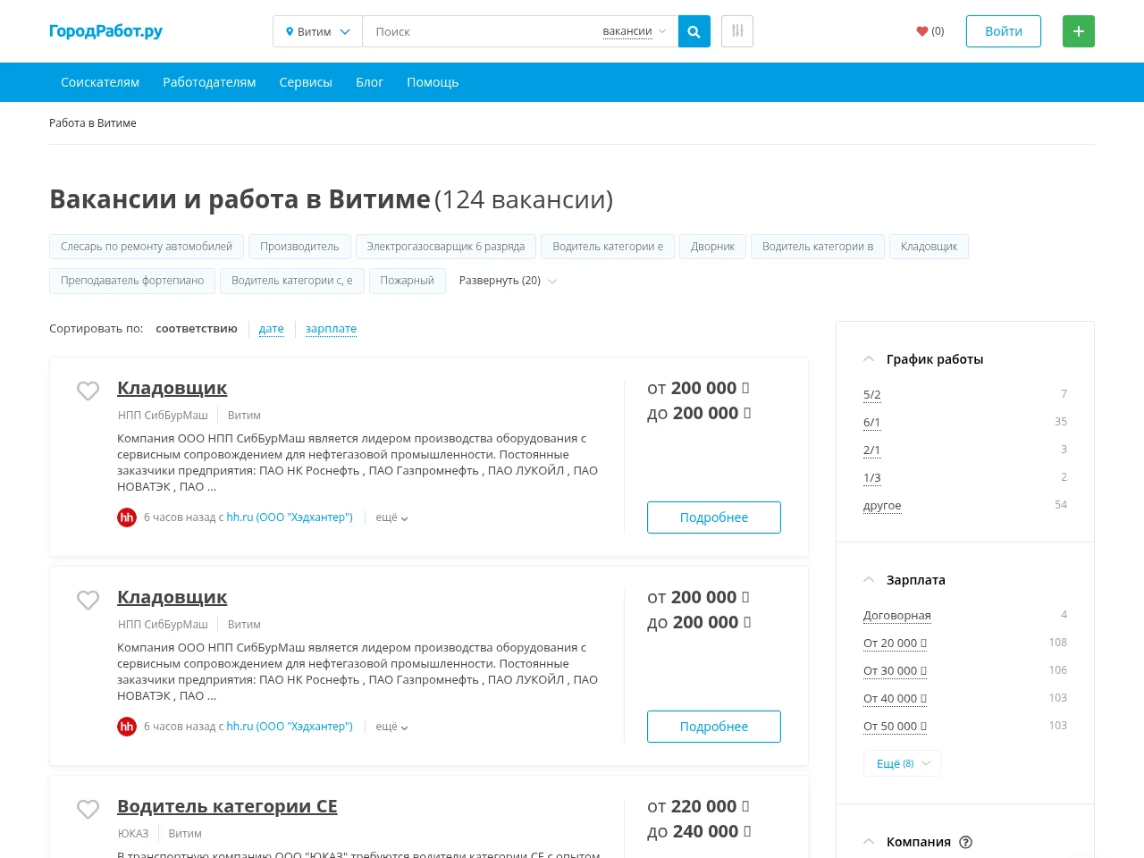Filter by другое work schedule
The image size is (1144, 858).
tap(882, 506)
